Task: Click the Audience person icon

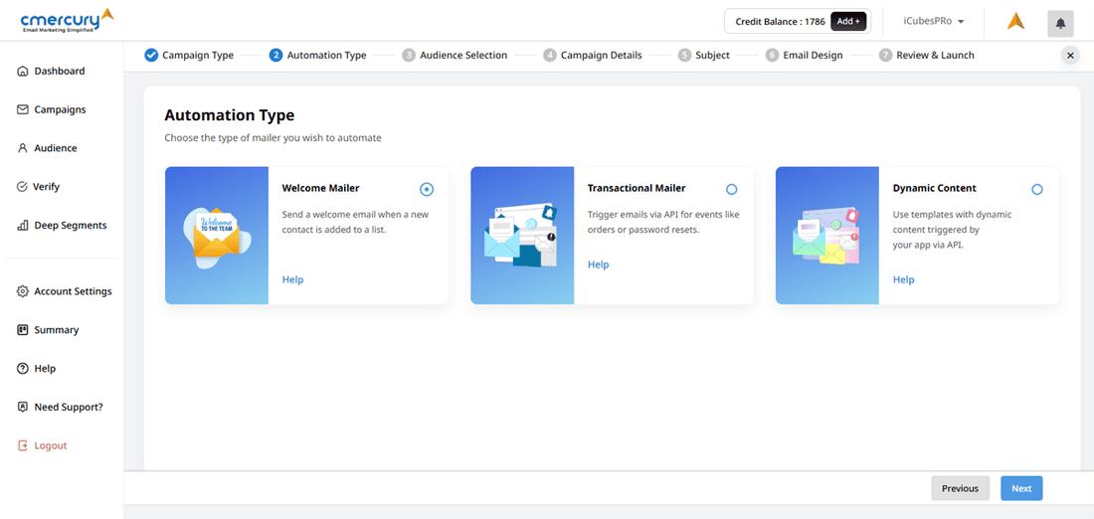Action: 23,148
